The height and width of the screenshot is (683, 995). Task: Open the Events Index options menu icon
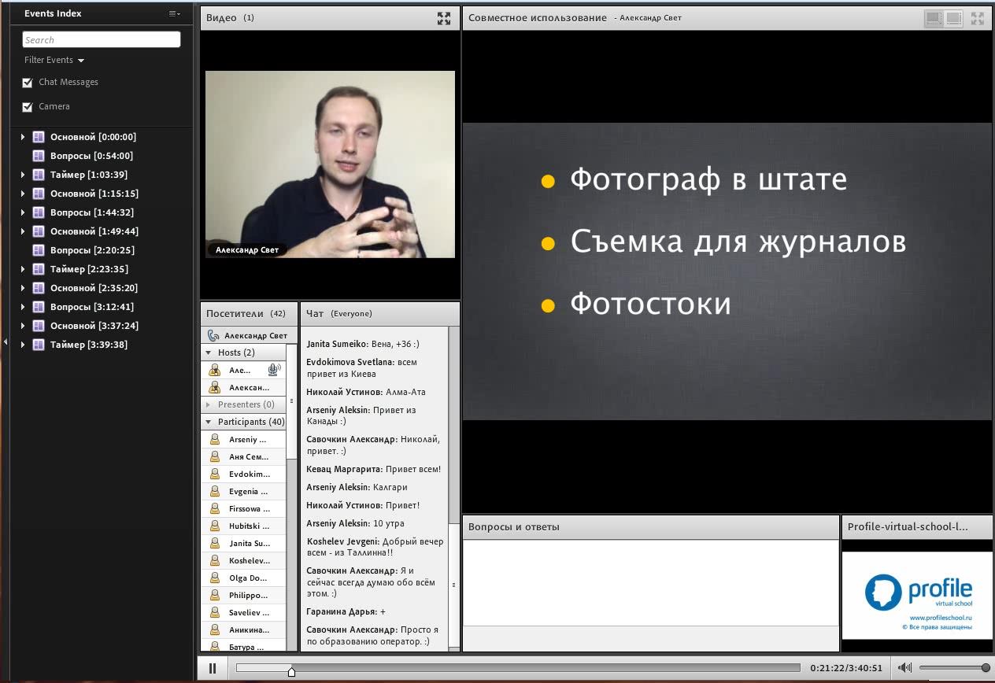[174, 13]
